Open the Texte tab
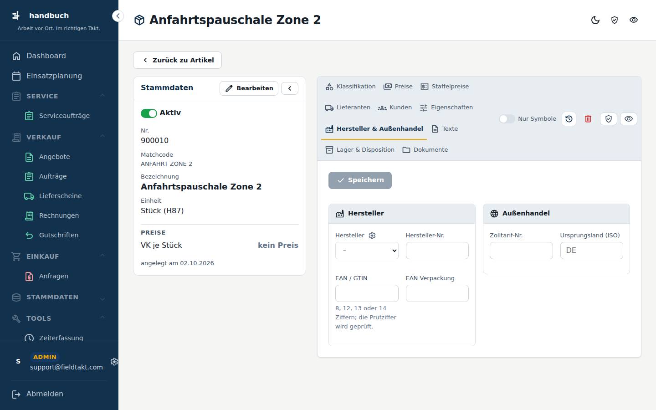Viewport: 656px width, 410px height. tap(445, 129)
